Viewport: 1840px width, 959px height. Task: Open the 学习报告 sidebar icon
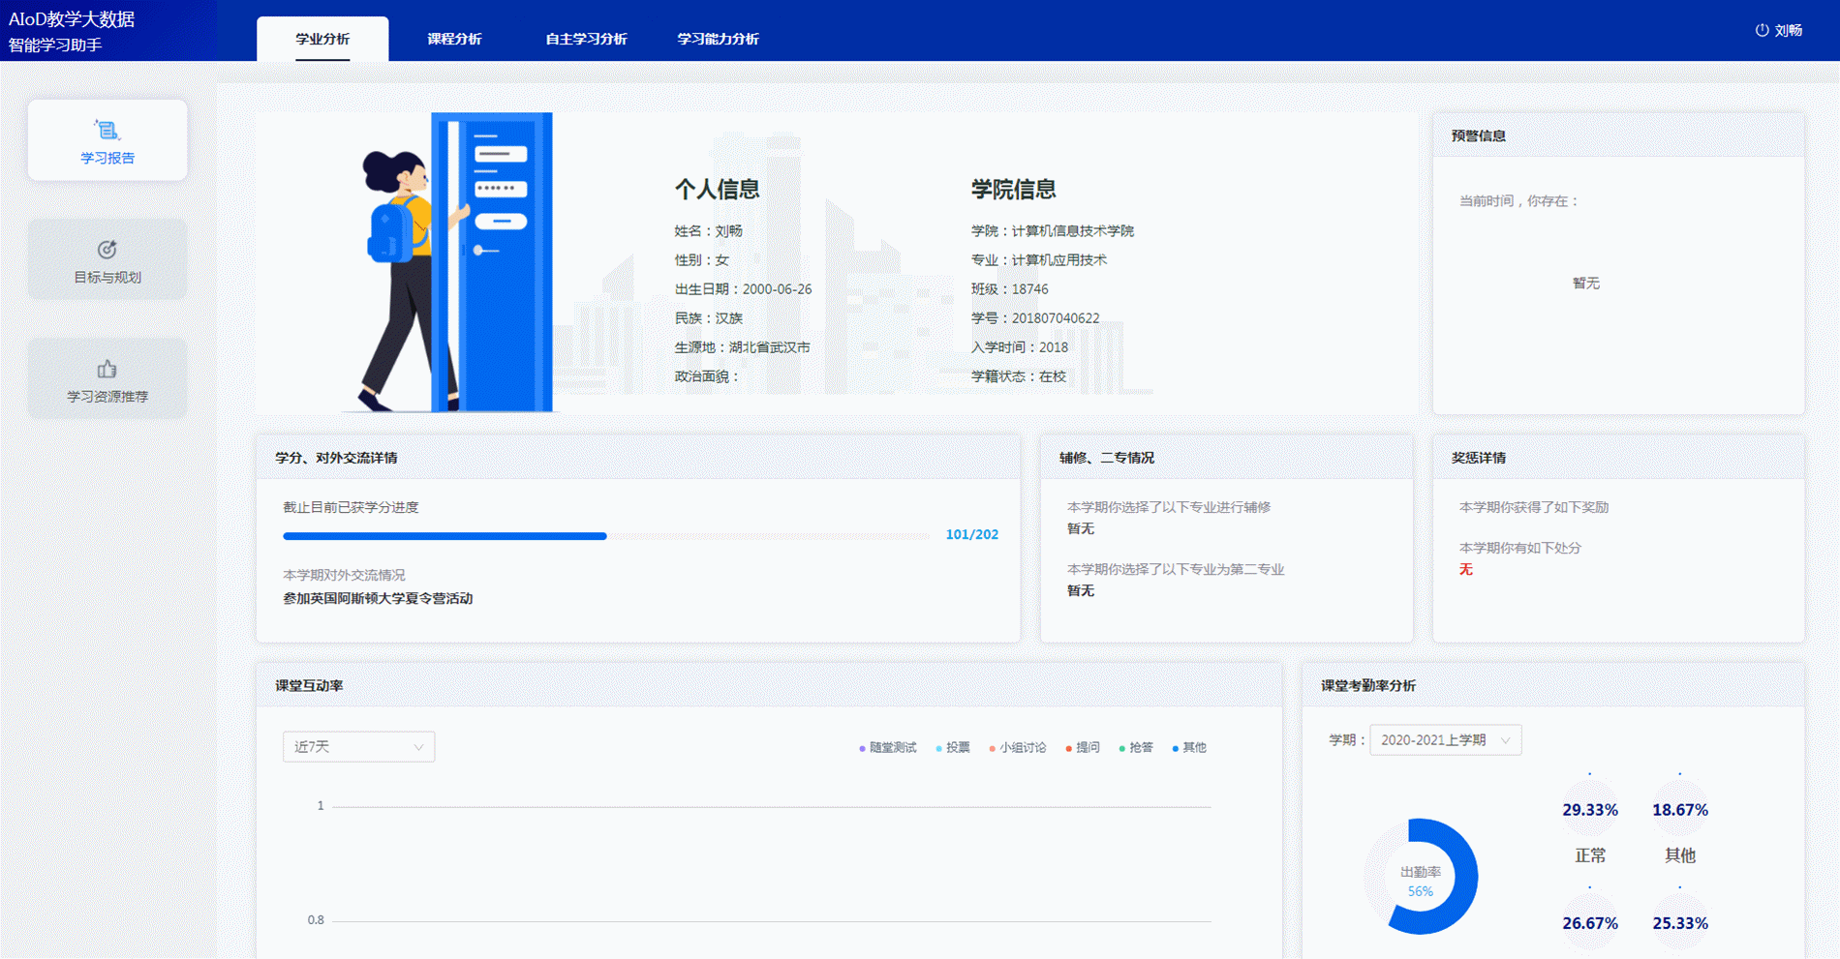(107, 131)
